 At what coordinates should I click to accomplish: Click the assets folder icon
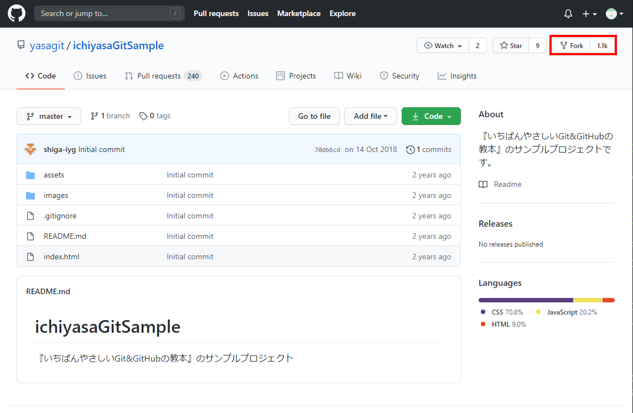[x=30, y=175]
